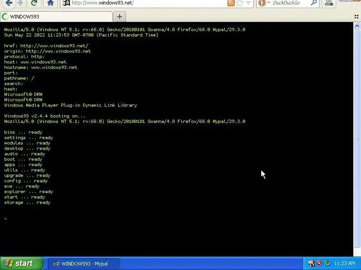Click the 11:23 AM taskbar clock
Viewport: 361px width, 270px height.
click(x=344, y=263)
